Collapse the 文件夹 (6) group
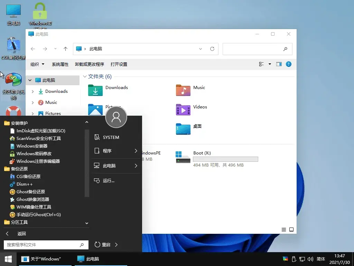The height and width of the screenshot is (266, 354). point(85,77)
